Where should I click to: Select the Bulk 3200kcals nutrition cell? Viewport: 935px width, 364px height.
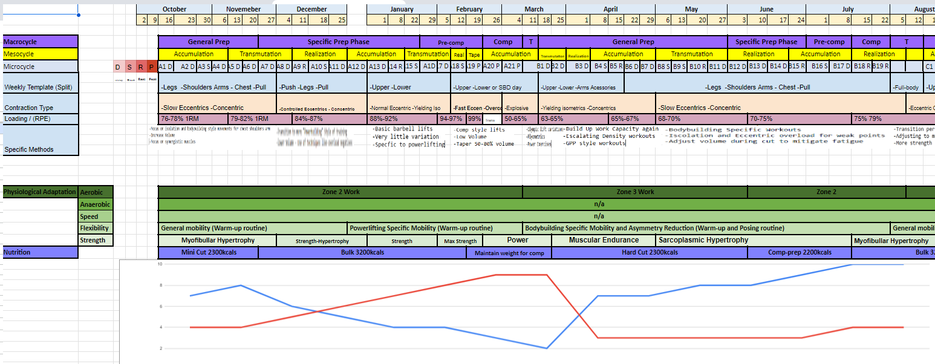pos(363,252)
